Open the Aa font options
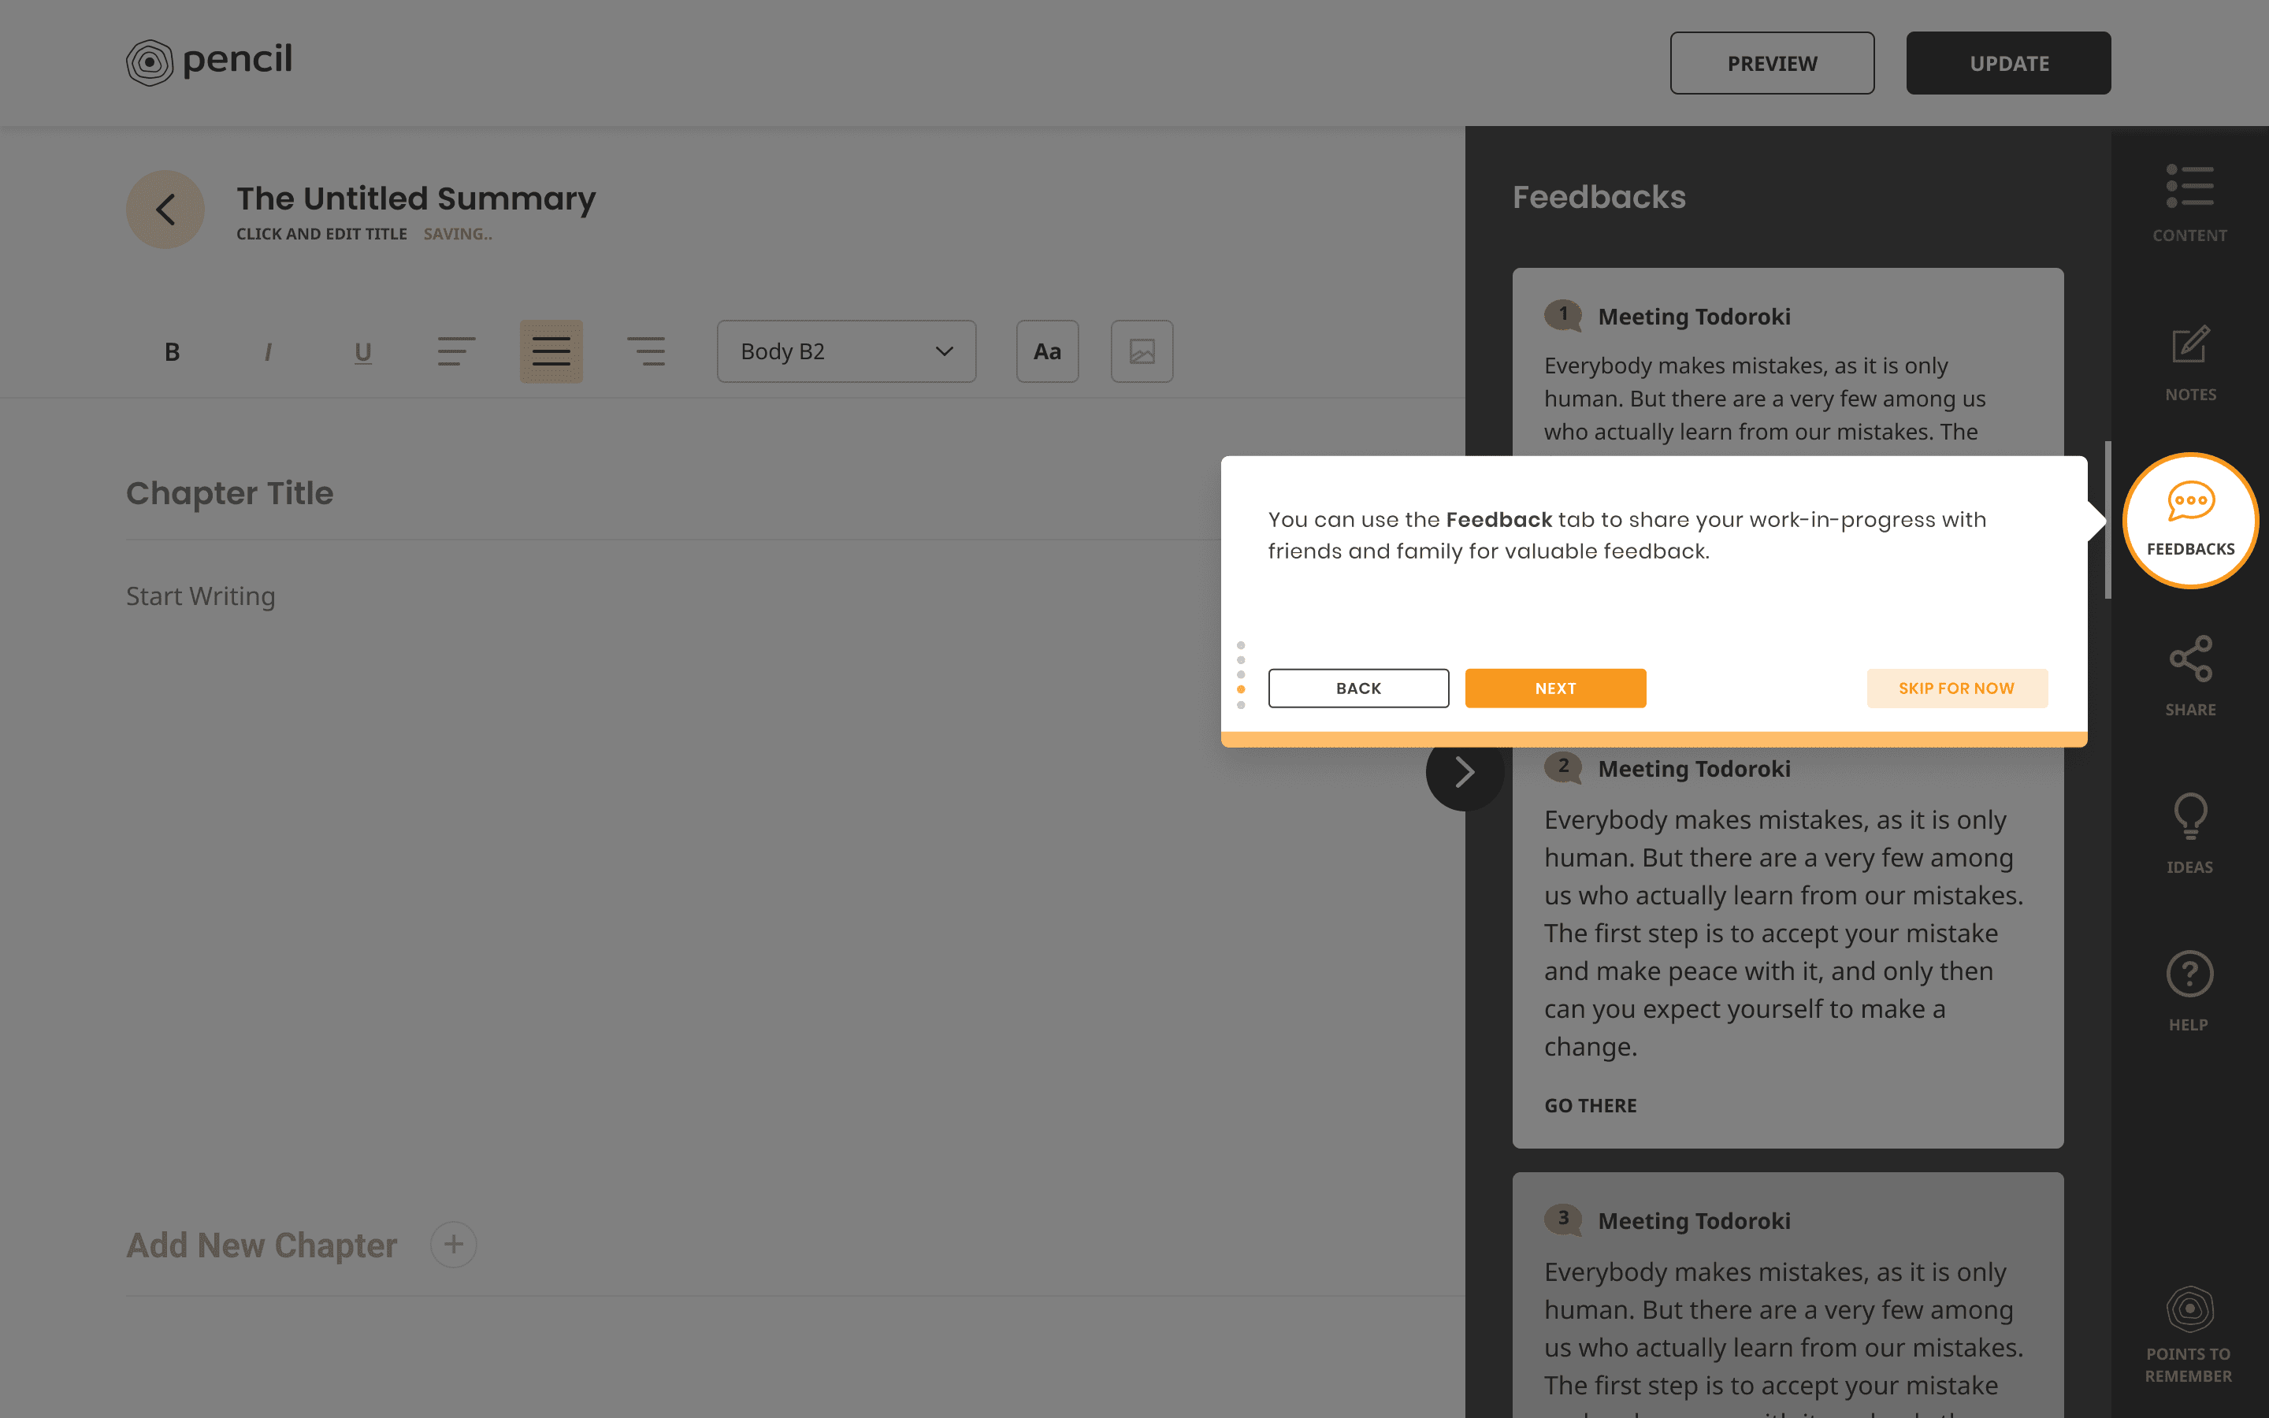 1047,351
